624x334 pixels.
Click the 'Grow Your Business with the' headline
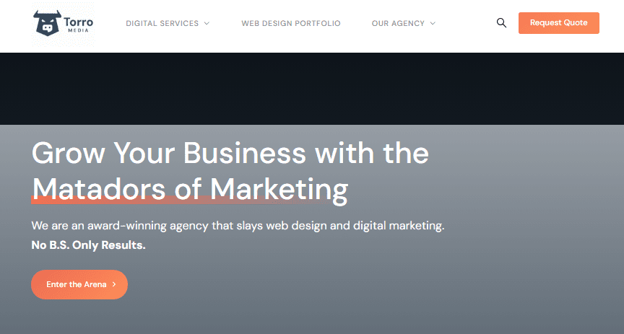pyautogui.click(x=230, y=153)
